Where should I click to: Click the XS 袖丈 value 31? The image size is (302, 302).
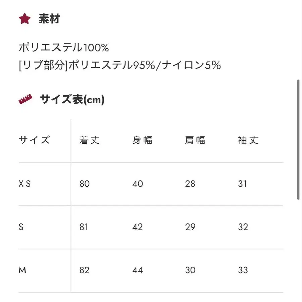[x=243, y=184]
